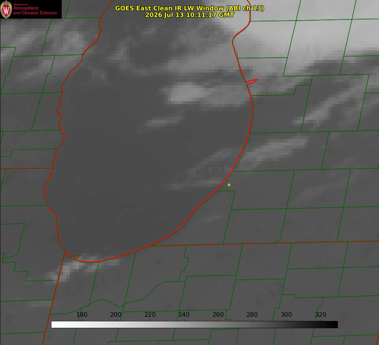Click the 180 label on the colorbar
Image resolution: width=379 pixels, height=345 pixels.
pyautogui.click(x=82, y=314)
